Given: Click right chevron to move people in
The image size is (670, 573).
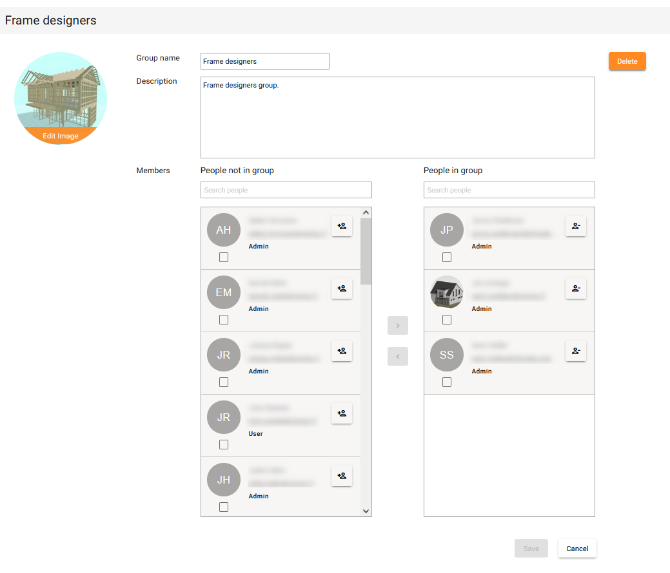Looking at the screenshot, I should click(398, 326).
